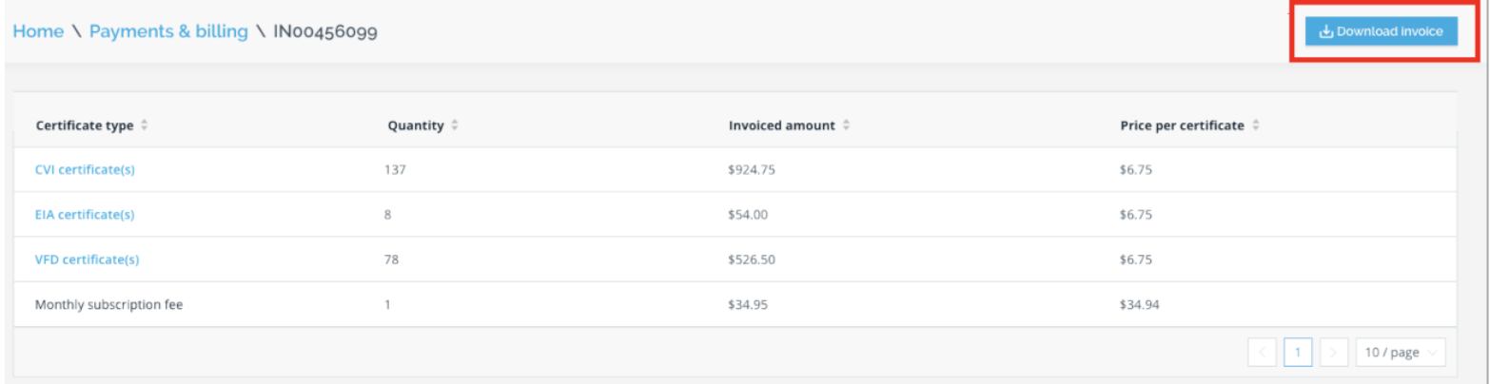This screenshot has width=1490, height=384.
Task: Click the Quantity column header
Action: tap(416, 125)
